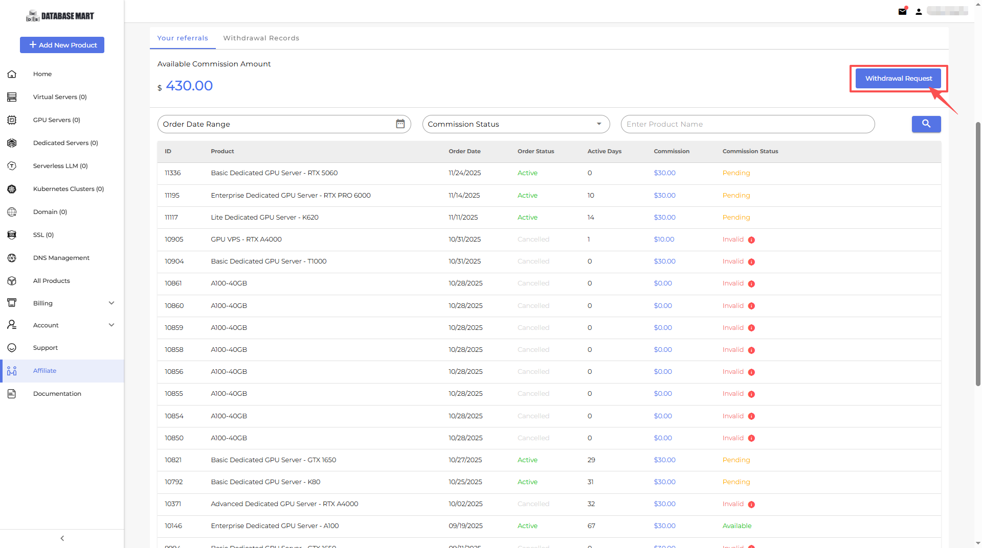The height and width of the screenshot is (548, 982).
Task: Select Kubernetes Clusters (0) menu item
Action: pyautogui.click(x=69, y=189)
